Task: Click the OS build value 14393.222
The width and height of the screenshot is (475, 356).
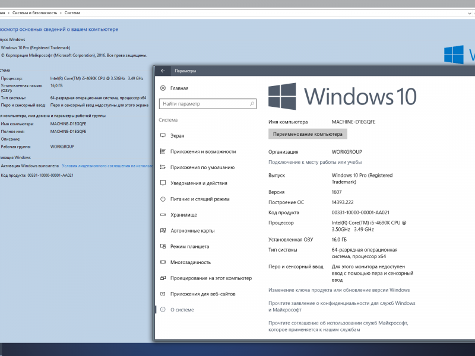Action: click(343, 202)
